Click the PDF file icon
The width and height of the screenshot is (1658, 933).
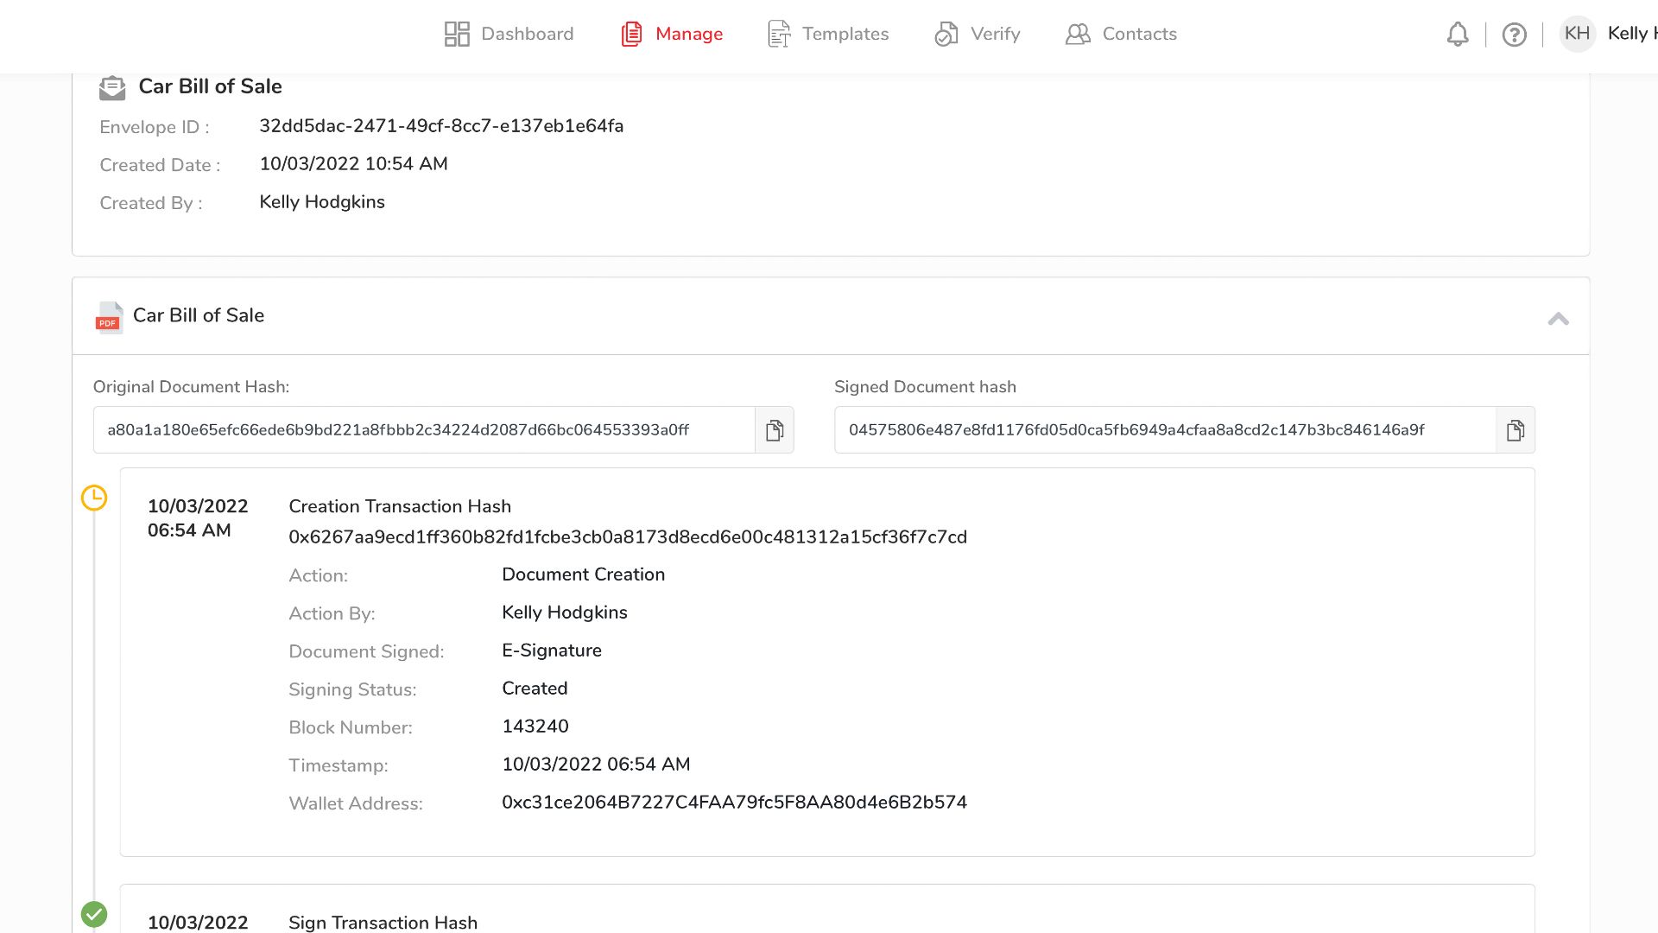pos(109,317)
